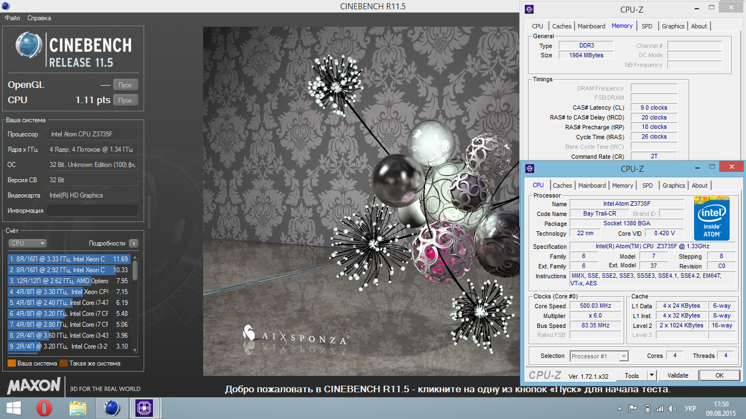Click the Core Speed 500.03 MHz value

(x=596, y=306)
